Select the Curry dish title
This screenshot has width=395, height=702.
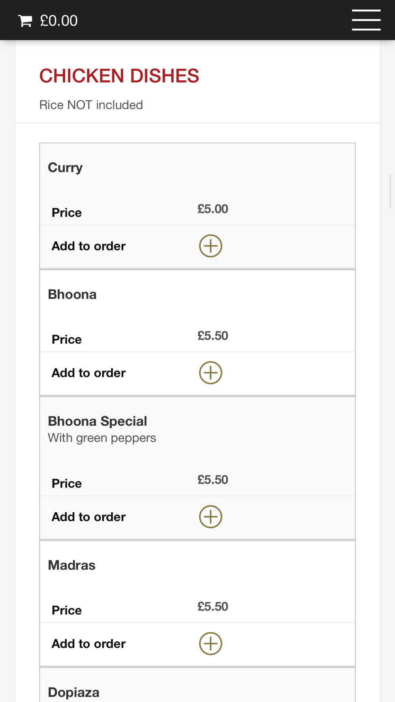[65, 167]
